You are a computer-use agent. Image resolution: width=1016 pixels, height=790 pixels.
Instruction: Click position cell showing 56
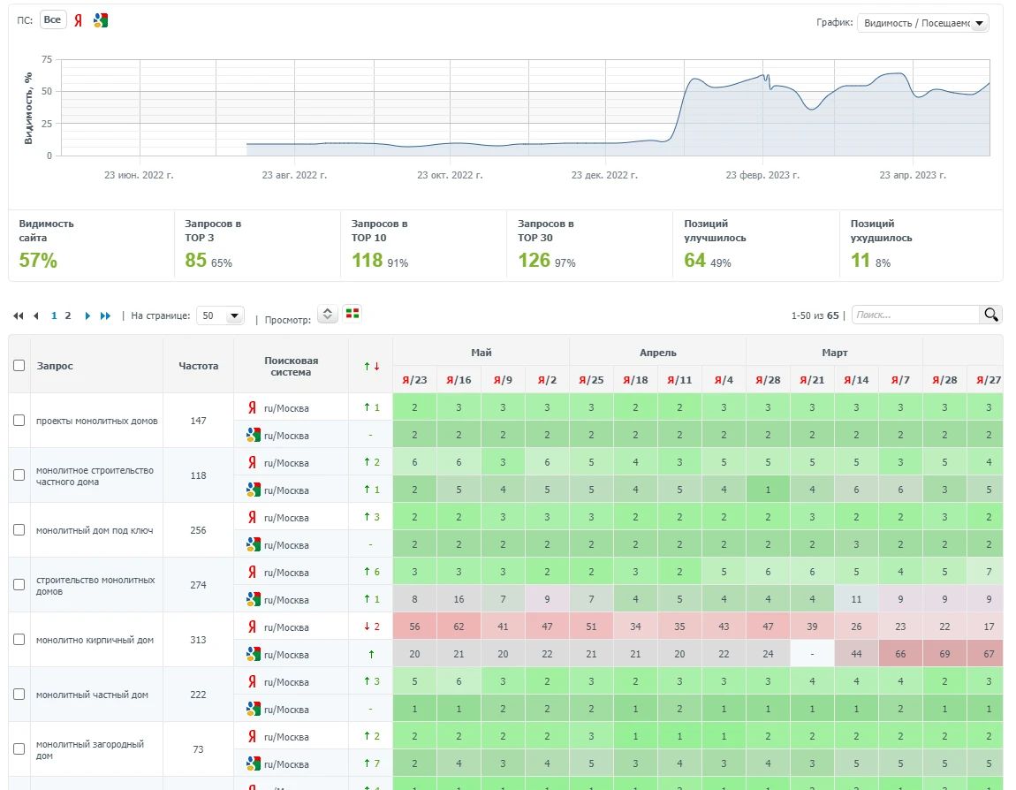click(x=414, y=627)
